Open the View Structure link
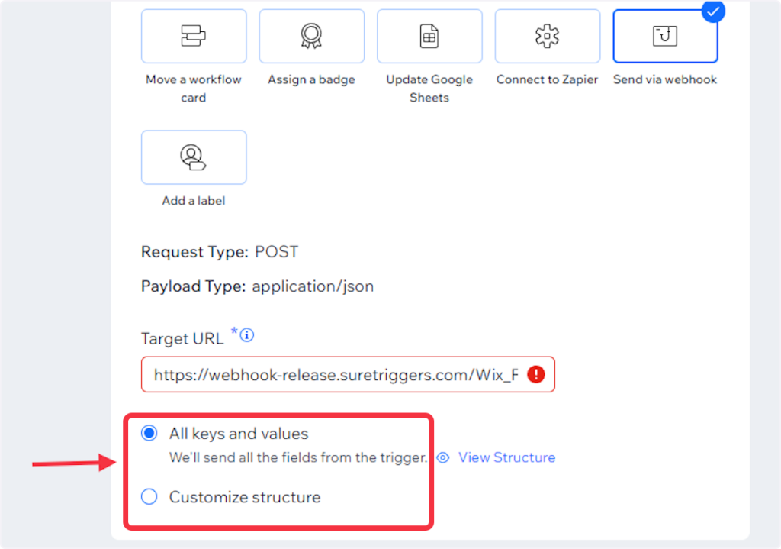This screenshot has height=549, width=781. pos(506,457)
